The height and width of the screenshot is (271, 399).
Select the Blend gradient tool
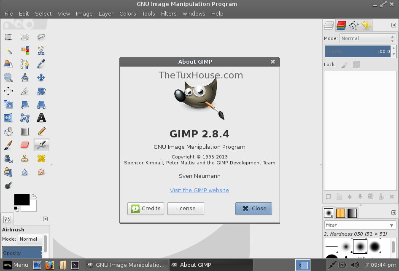click(25, 131)
